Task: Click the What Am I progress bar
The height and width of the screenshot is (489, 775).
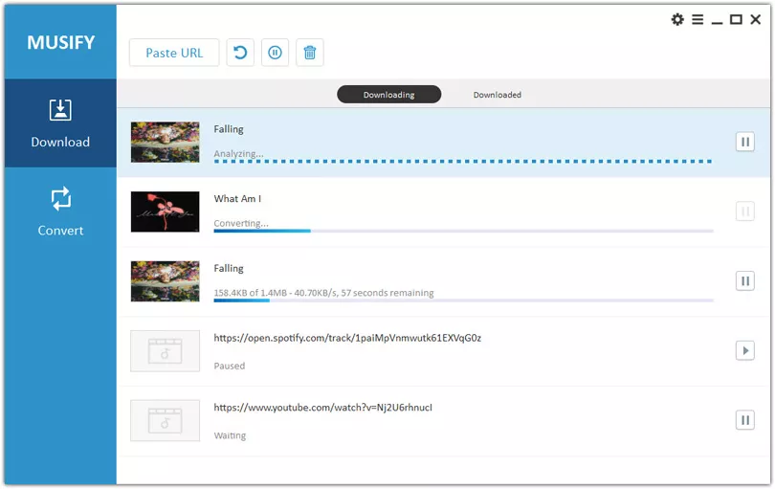Action: (463, 231)
